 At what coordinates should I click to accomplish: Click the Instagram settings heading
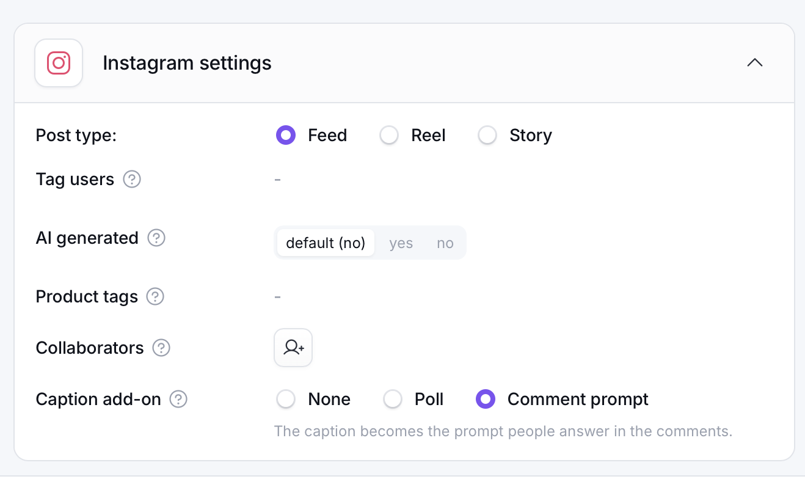point(187,63)
